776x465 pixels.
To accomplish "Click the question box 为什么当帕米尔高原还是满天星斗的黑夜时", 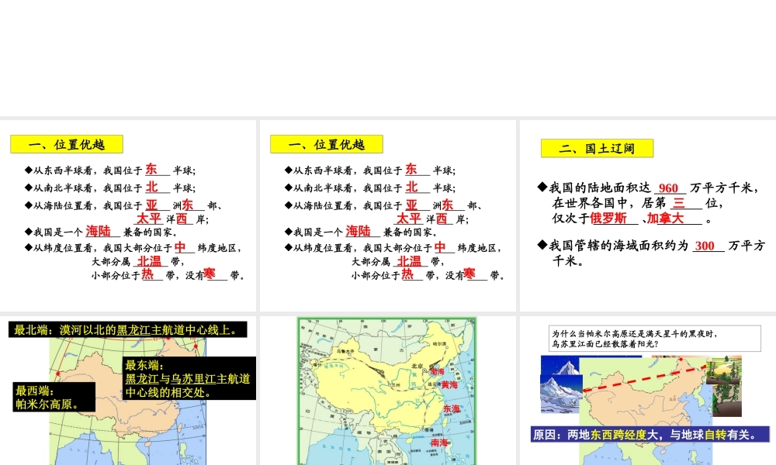I will tap(655, 339).
